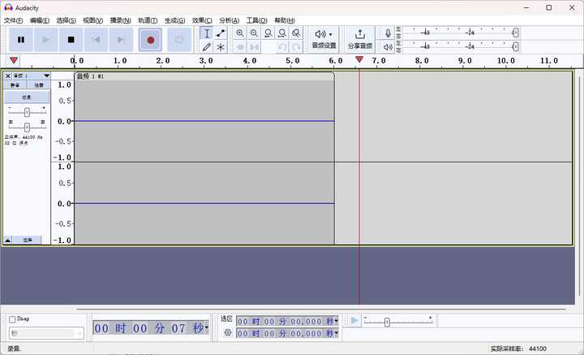This screenshot has height=355, width=584.
Task: Click the Trim audio outside selection icon
Action: tap(240, 47)
